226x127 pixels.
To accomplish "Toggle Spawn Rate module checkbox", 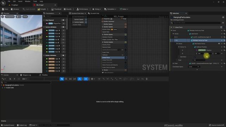I will [126, 32].
